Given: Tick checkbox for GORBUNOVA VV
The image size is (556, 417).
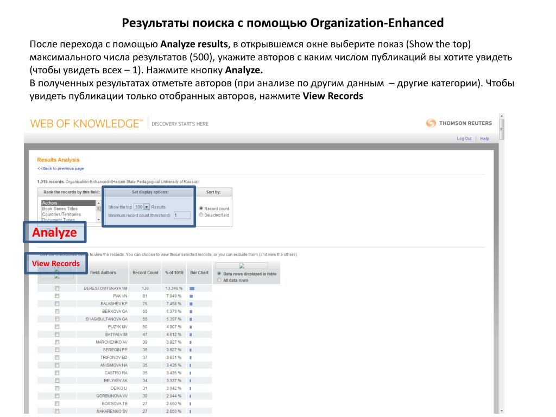Looking at the screenshot, I should click(x=57, y=396).
